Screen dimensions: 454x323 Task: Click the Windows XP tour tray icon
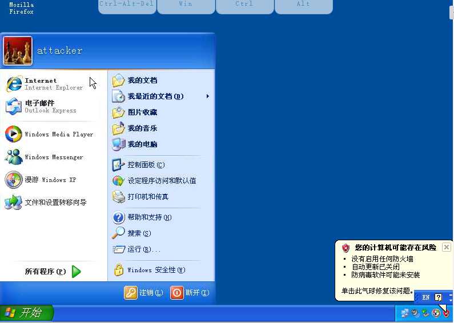[436, 313]
